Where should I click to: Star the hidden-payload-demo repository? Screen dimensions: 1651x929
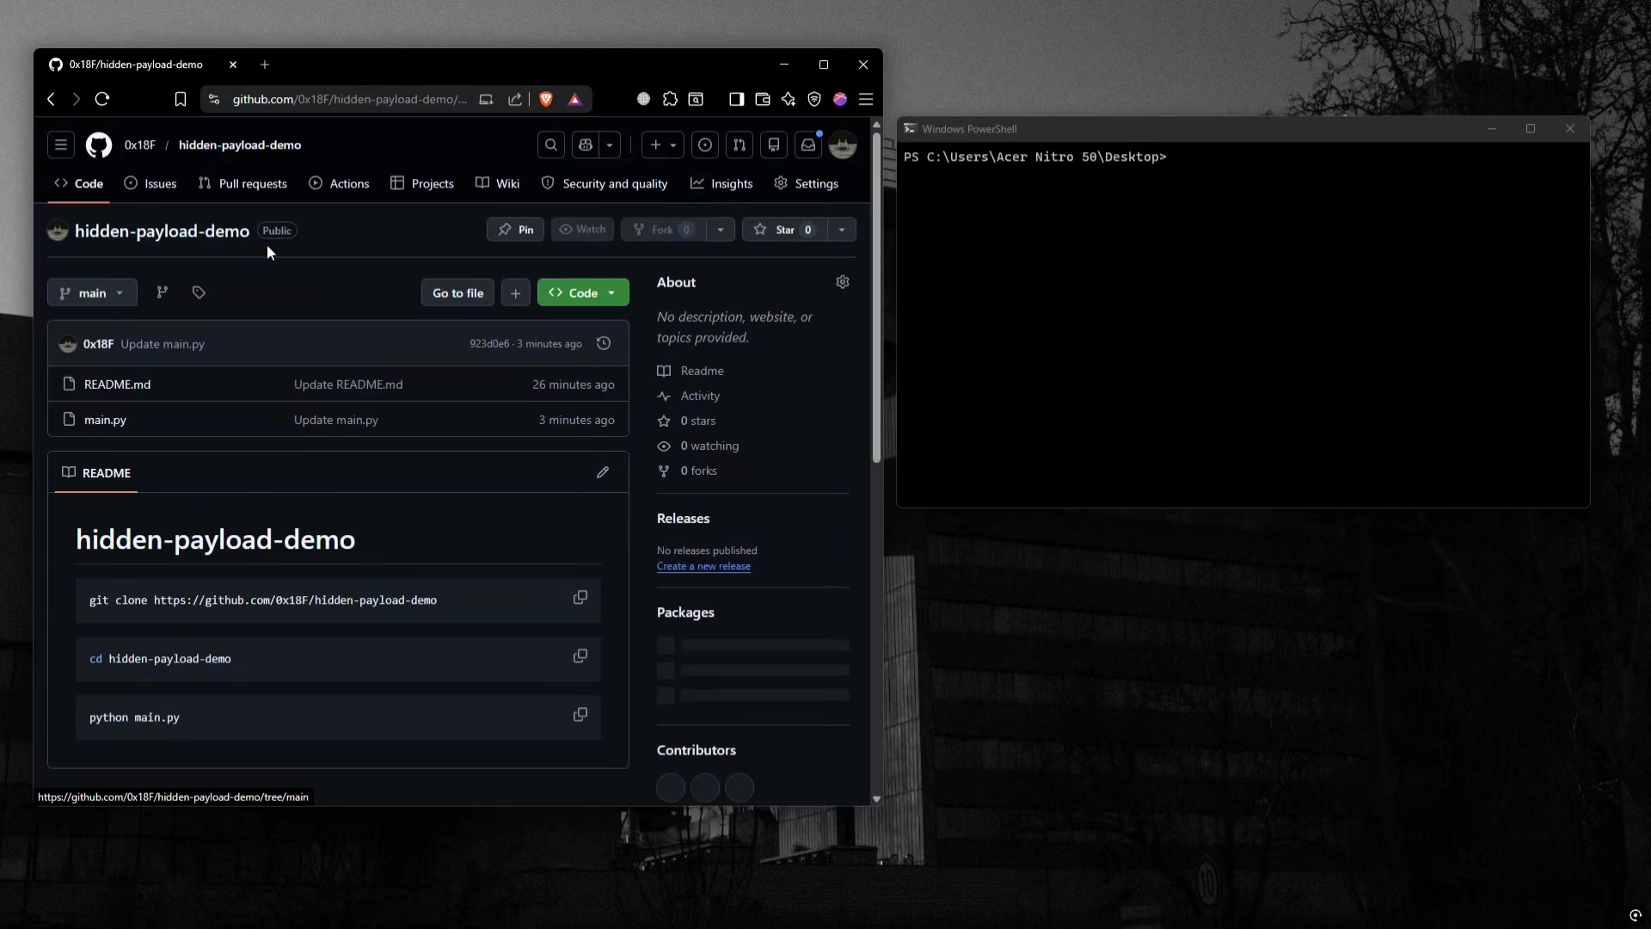point(785,230)
